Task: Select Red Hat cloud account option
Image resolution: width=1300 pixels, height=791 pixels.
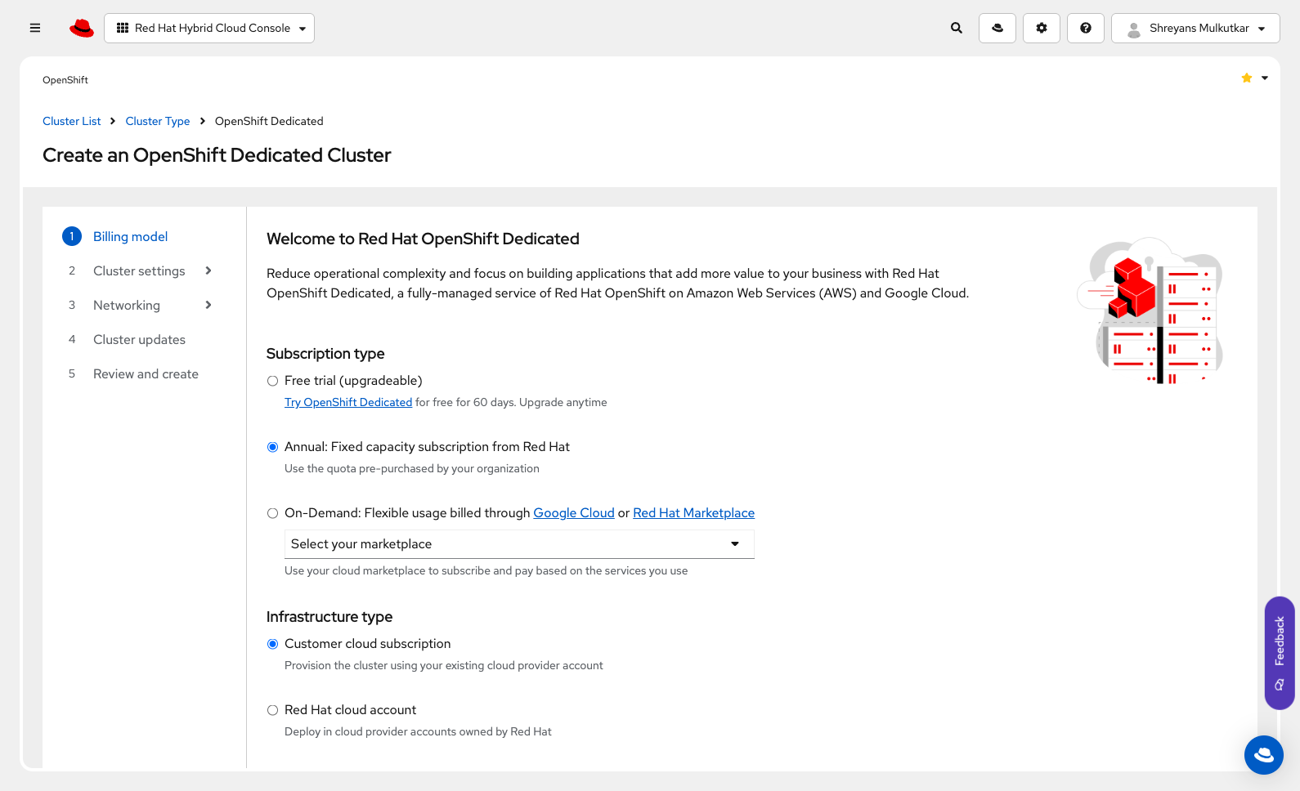Action: (273, 710)
